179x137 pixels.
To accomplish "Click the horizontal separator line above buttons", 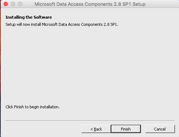I will 90,121.
